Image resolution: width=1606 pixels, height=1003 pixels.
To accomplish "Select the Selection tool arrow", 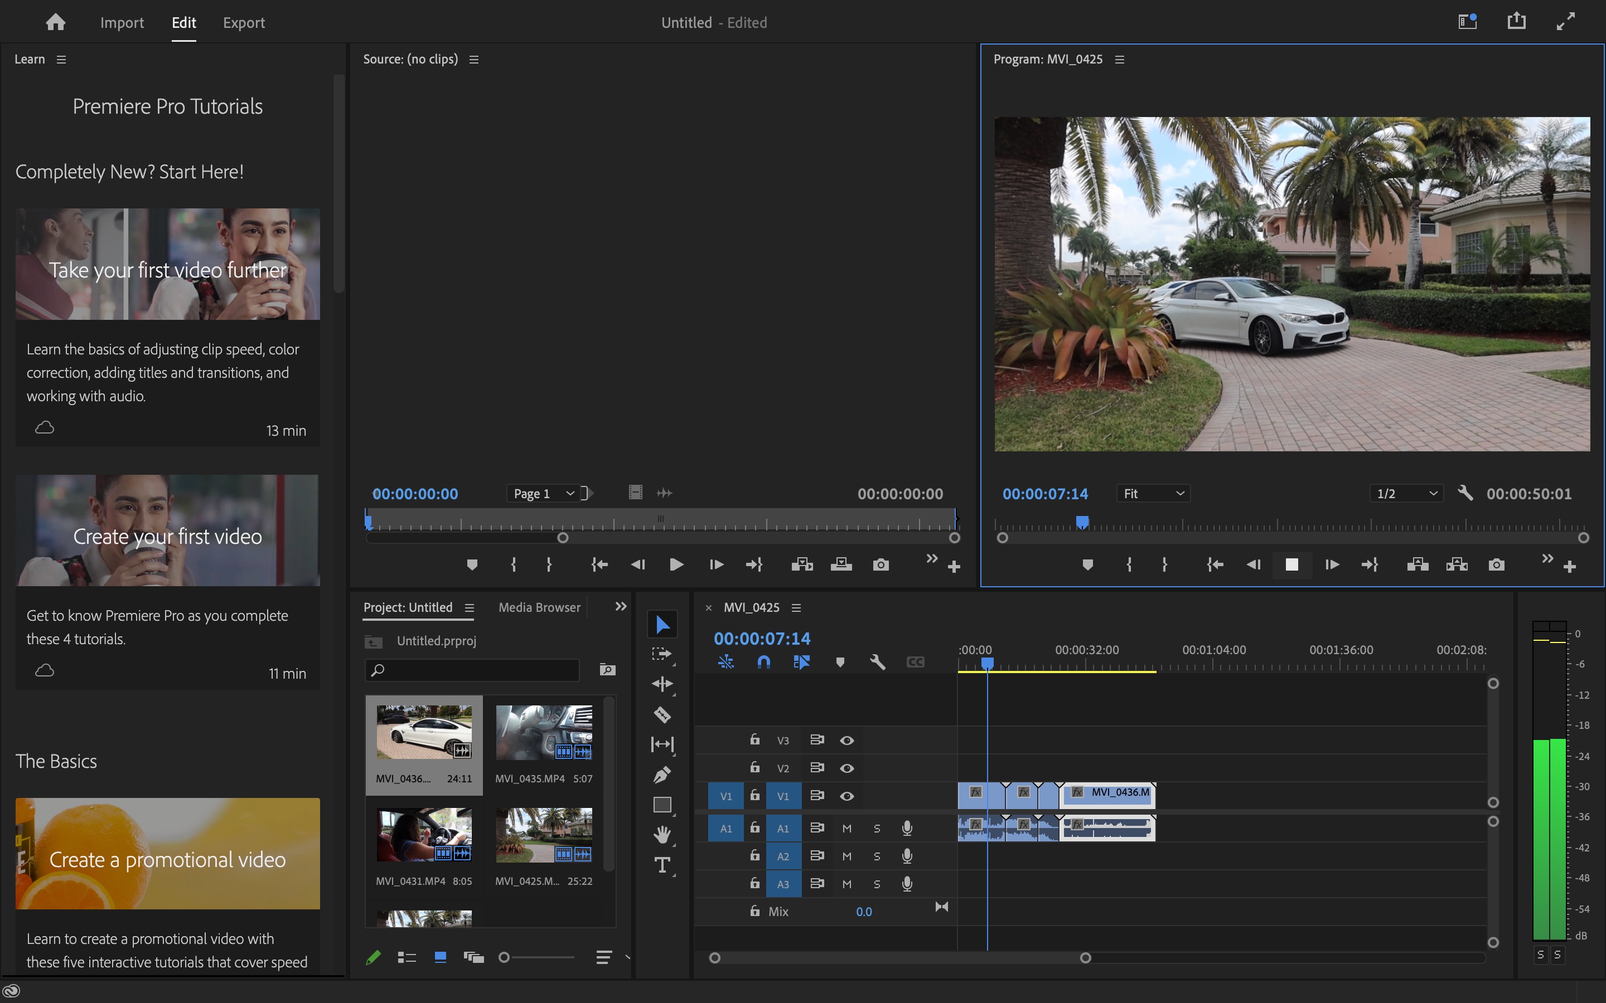I will coord(662,624).
